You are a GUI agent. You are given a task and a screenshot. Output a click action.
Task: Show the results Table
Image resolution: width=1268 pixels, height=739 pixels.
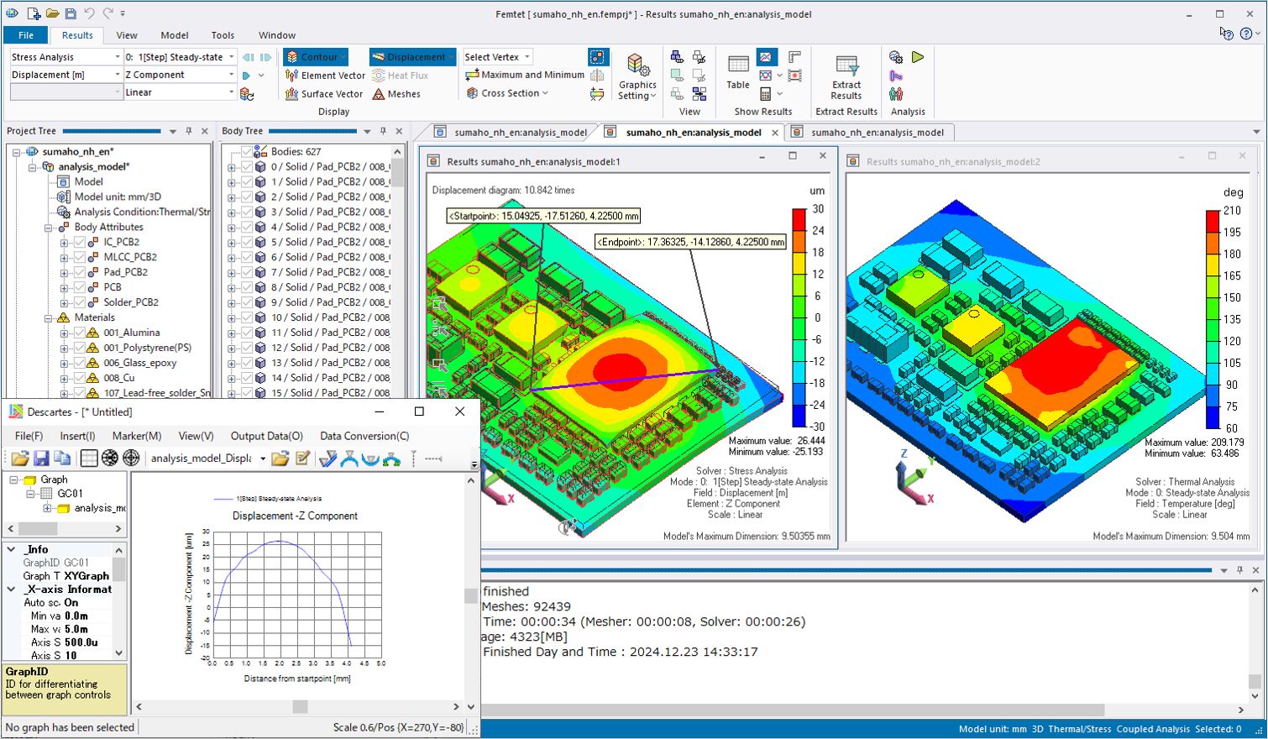tap(738, 71)
